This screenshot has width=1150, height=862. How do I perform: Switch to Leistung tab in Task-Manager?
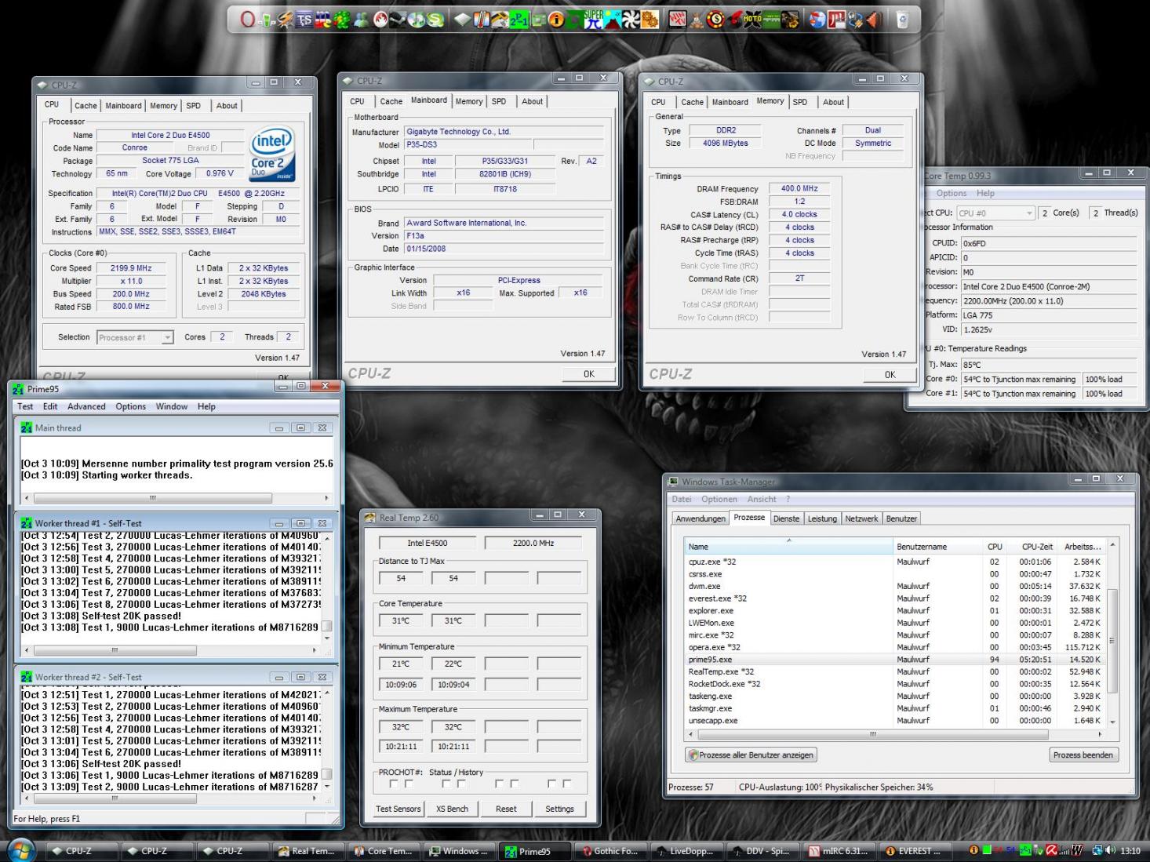tap(822, 518)
